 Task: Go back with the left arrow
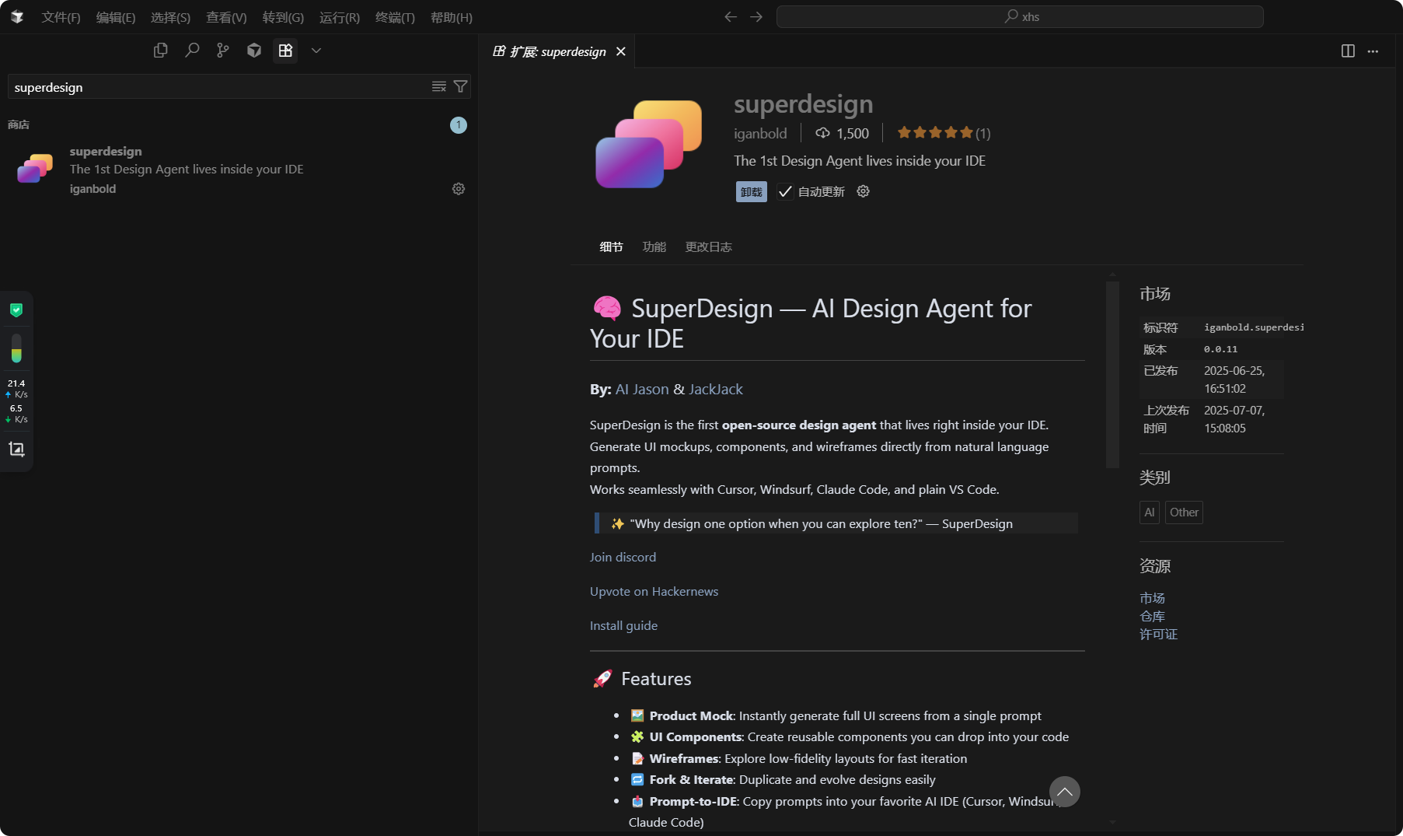[x=731, y=17]
